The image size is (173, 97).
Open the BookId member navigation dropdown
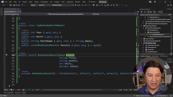[114, 14]
